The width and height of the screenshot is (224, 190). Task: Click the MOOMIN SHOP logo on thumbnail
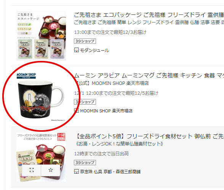[x=26, y=76]
